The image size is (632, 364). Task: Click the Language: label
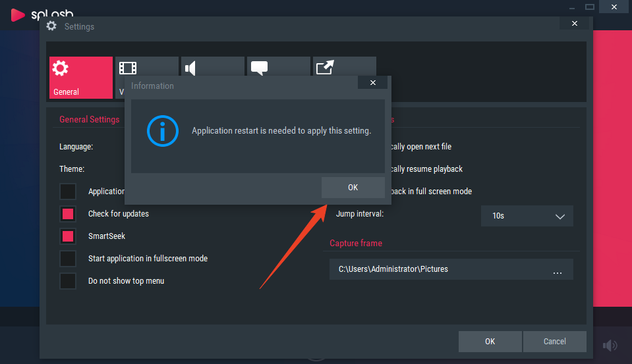[x=76, y=147]
